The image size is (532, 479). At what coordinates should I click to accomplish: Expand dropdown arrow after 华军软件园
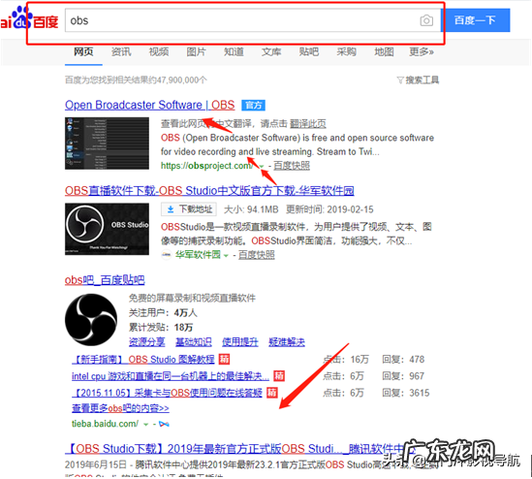point(226,255)
